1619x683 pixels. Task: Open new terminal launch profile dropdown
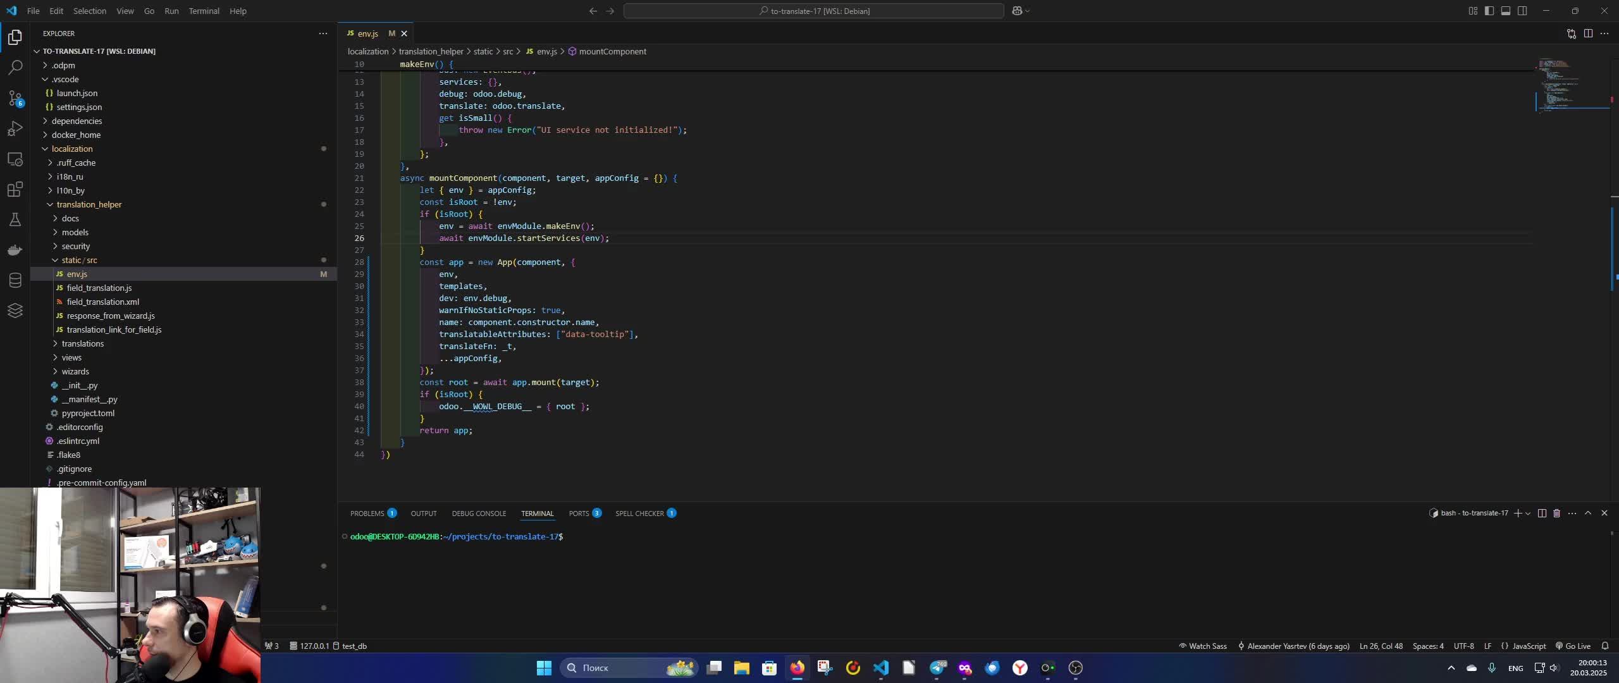tap(1528, 513)
